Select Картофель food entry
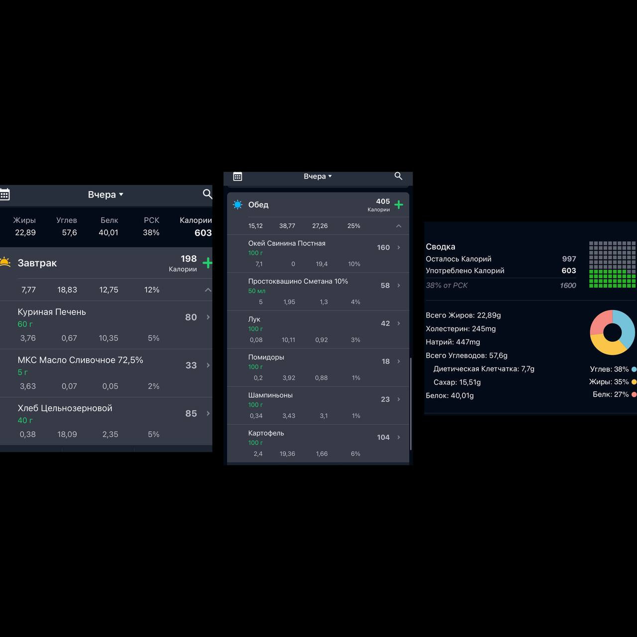Image resolution: width=637 pixels, height=637 pixels. (318, 443)
